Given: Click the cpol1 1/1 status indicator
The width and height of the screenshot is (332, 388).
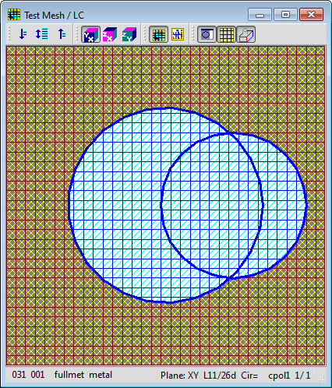Looking at the screenshot, I should click(x=289, y=376).
